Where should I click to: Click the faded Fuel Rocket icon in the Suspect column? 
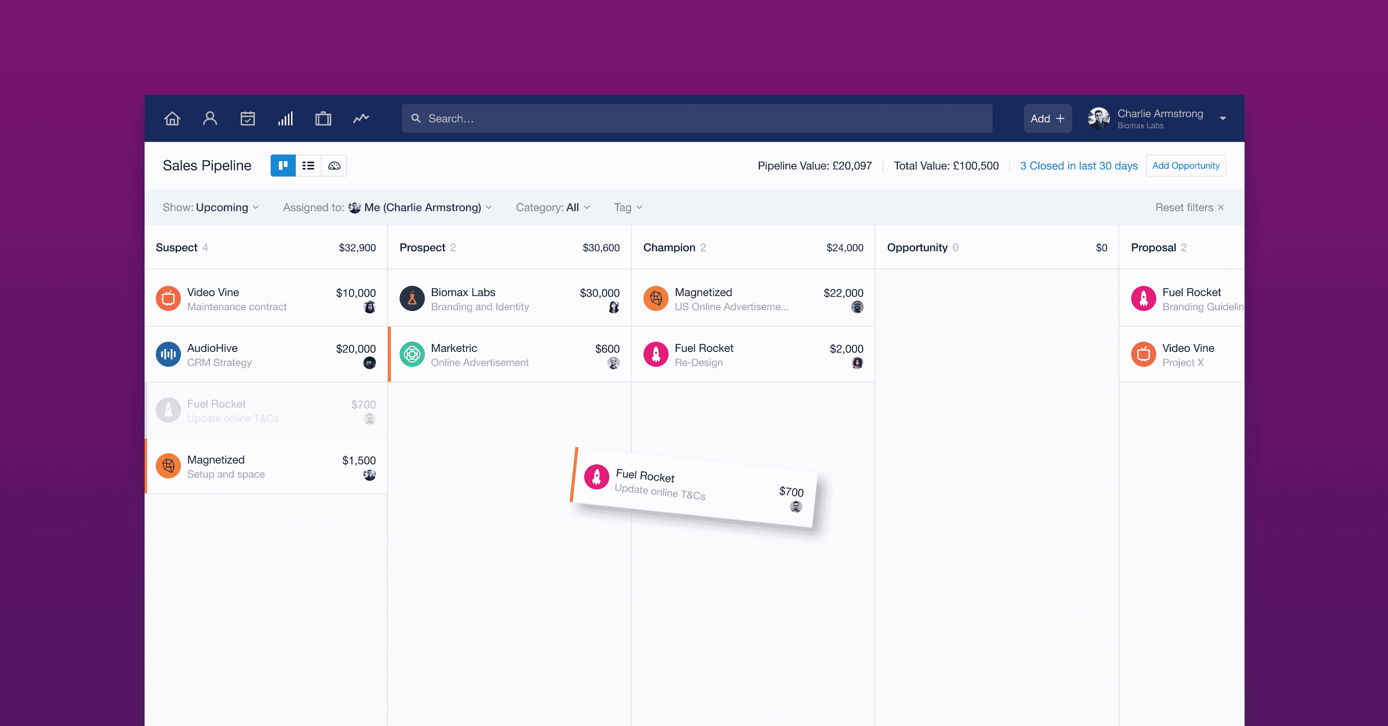[168, 410]
